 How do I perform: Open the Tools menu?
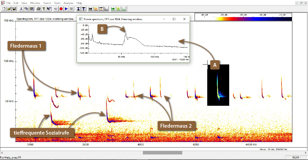(x=57, y=3)
